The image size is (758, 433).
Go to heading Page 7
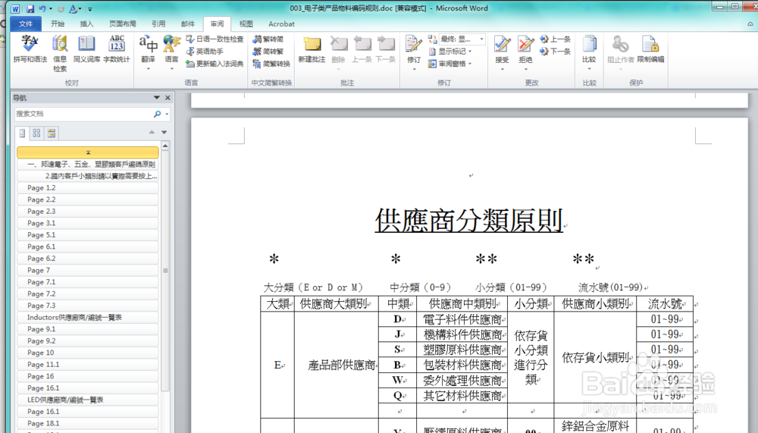[87, 270]
